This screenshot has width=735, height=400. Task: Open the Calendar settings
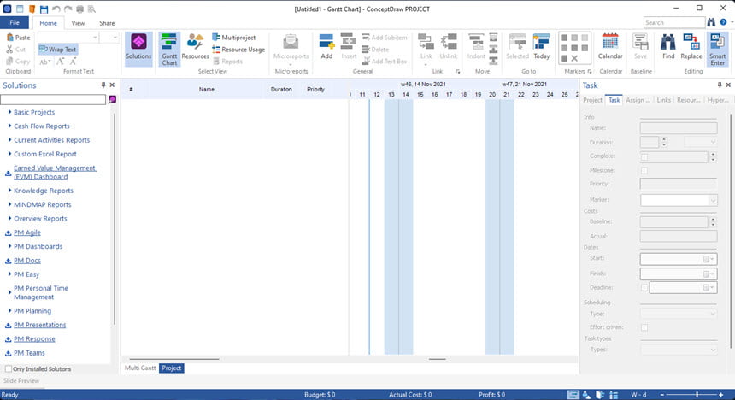coord(610,47)
